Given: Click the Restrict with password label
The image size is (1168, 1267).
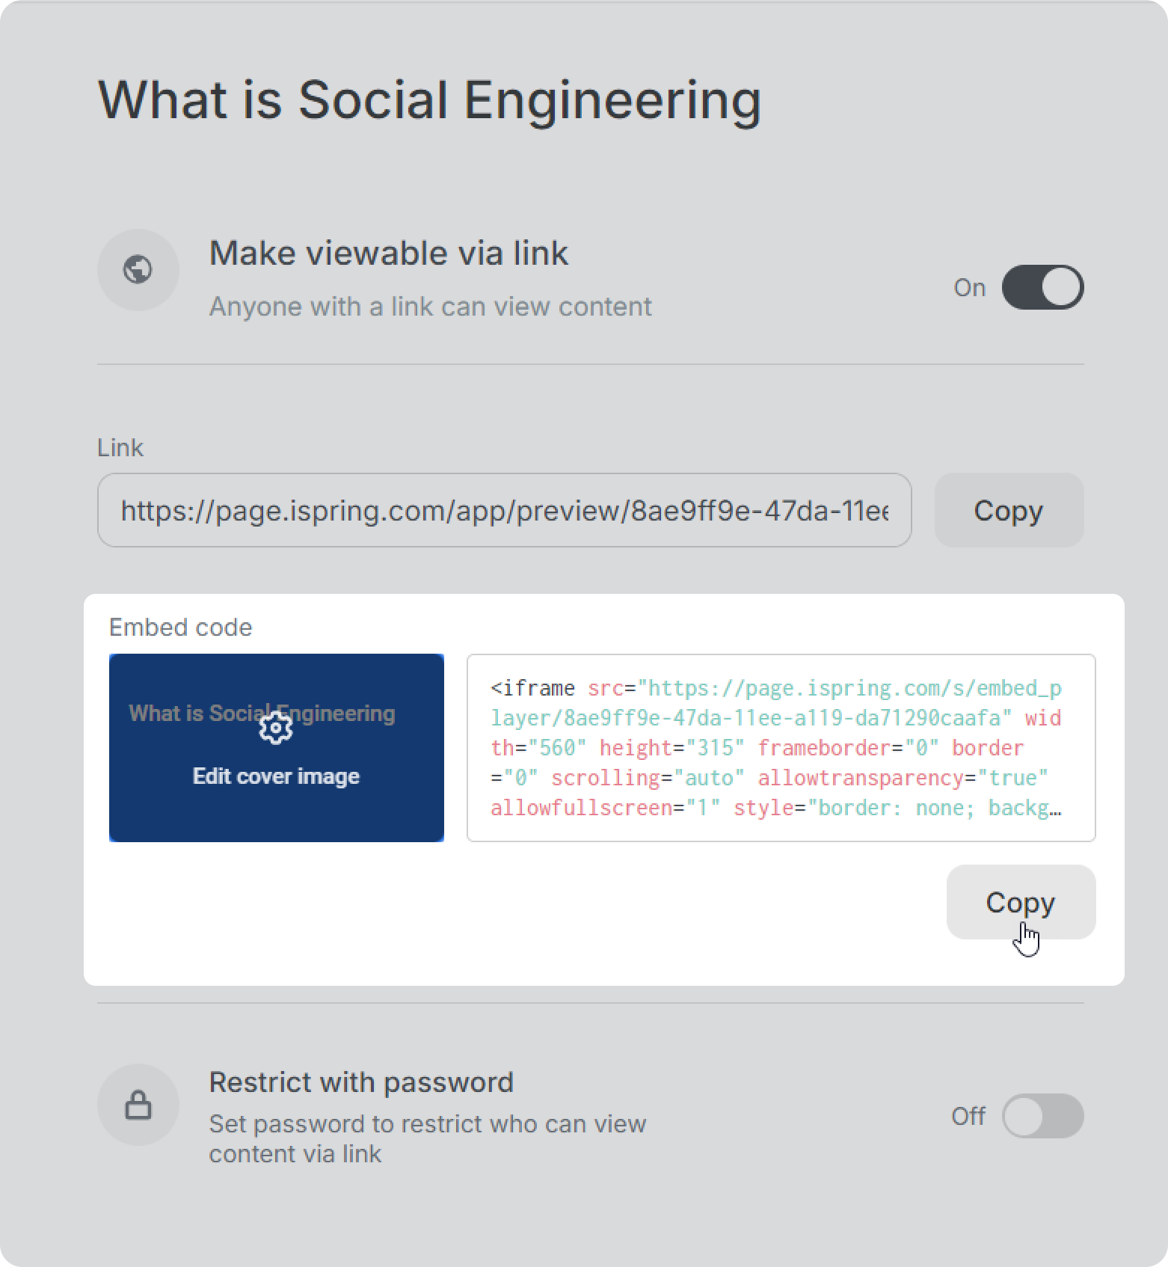Looking at the screenshot, I should click(361, 1082).
